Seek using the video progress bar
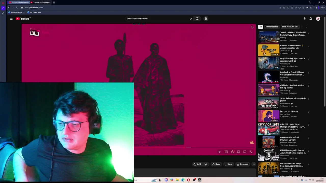326x183 pixels. (x=195, y=147)
